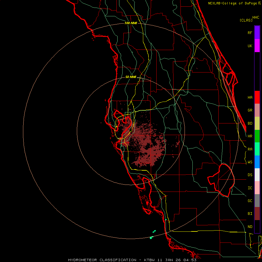This screenshot has width=262, height=262.
Task: Click the upper green rain echo offshore
Action: coord(154,231)
